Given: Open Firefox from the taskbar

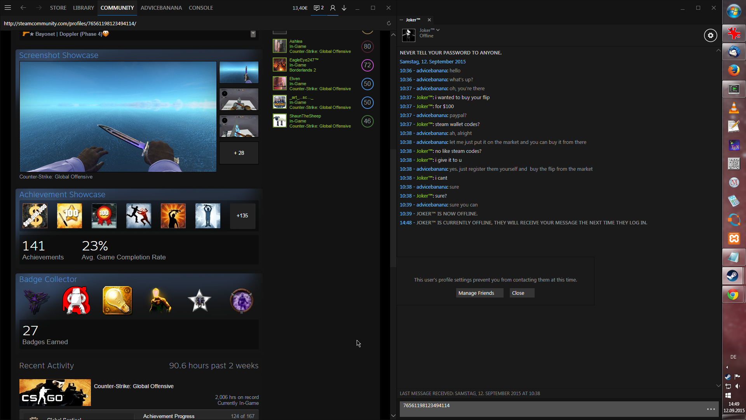Looking at the screenshot, I should [734, 70].
